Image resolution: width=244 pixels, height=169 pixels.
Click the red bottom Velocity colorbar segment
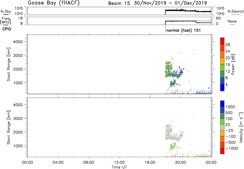(222, 151)
